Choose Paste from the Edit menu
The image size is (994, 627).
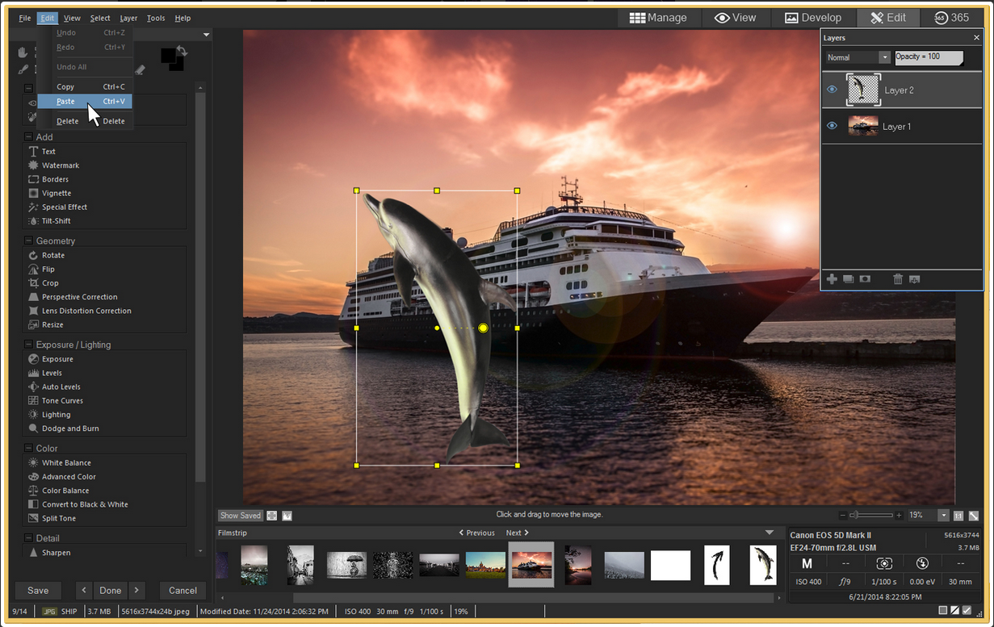pyautogui.click(x=66, y=102)
